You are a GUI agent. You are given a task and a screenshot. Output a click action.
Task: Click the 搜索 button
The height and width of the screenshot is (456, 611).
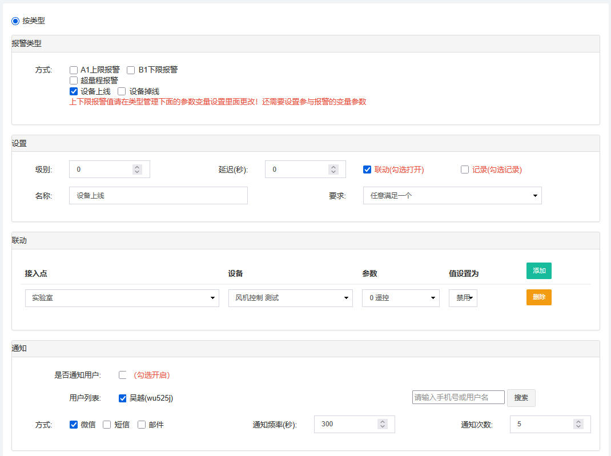[x=521, y=398]
